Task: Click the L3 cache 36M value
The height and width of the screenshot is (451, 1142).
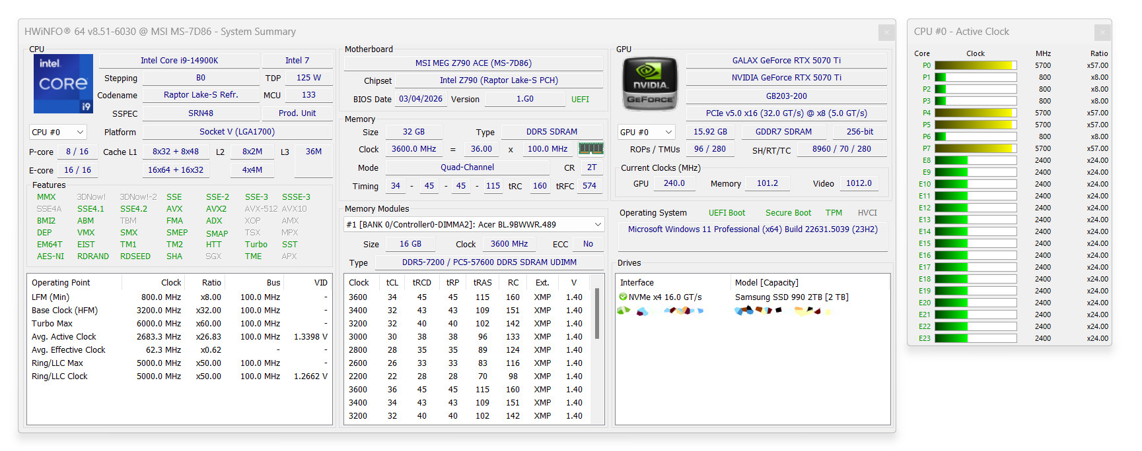Action: point(314,152)
